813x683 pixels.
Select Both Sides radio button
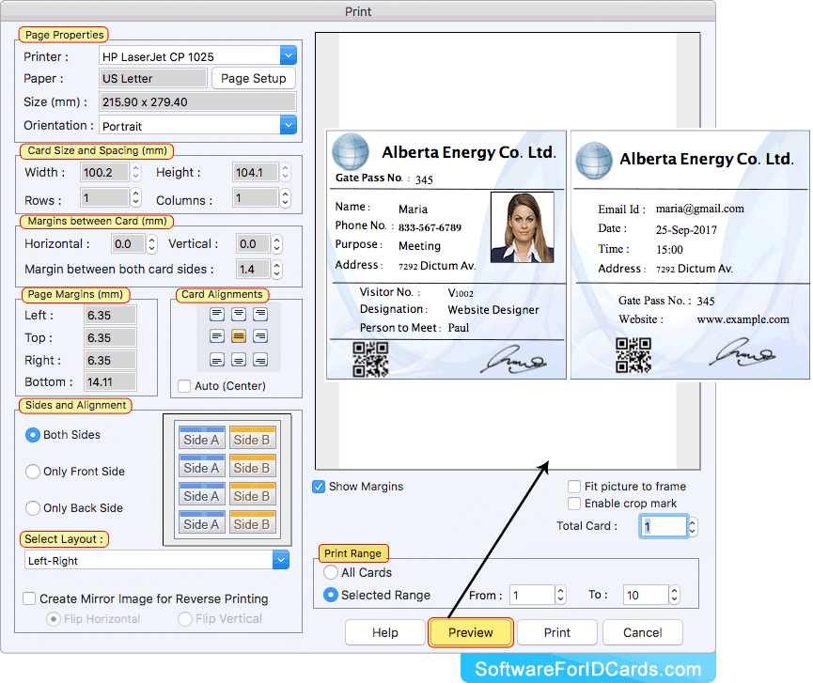[33, 435]
